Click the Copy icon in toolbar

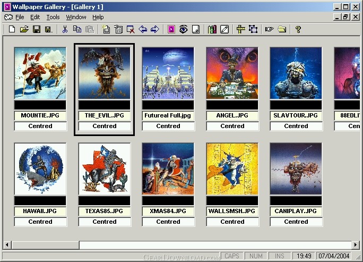click(77, 29)
